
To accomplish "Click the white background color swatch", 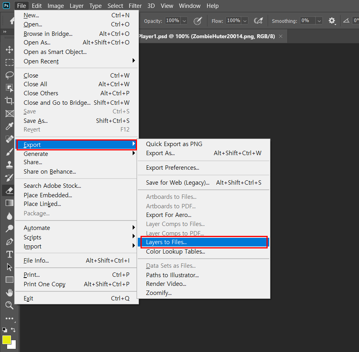I will 13,346.
